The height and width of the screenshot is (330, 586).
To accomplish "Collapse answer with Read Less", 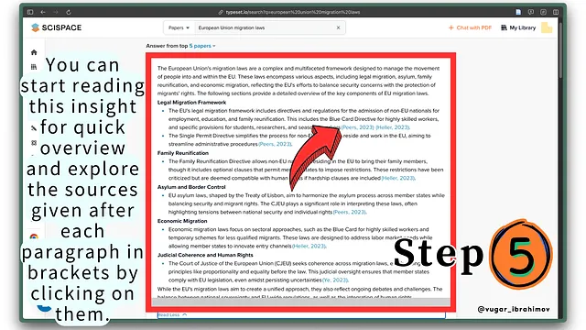I will pyautogui.click(x=172, y=315).
